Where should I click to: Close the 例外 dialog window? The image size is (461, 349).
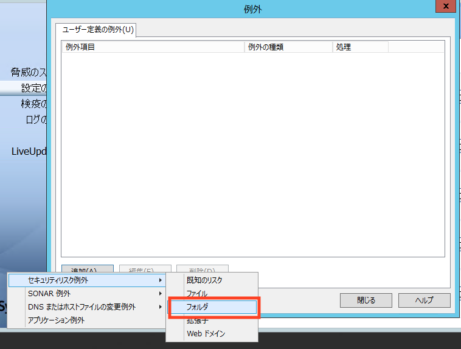point(445,7)
